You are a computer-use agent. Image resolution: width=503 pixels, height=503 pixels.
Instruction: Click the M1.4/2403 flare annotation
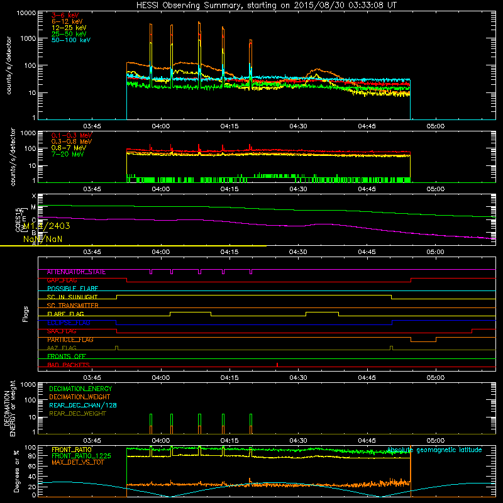click(x=47, y=226)
